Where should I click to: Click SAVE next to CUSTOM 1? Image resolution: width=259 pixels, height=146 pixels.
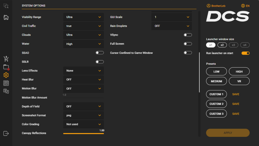236,94
